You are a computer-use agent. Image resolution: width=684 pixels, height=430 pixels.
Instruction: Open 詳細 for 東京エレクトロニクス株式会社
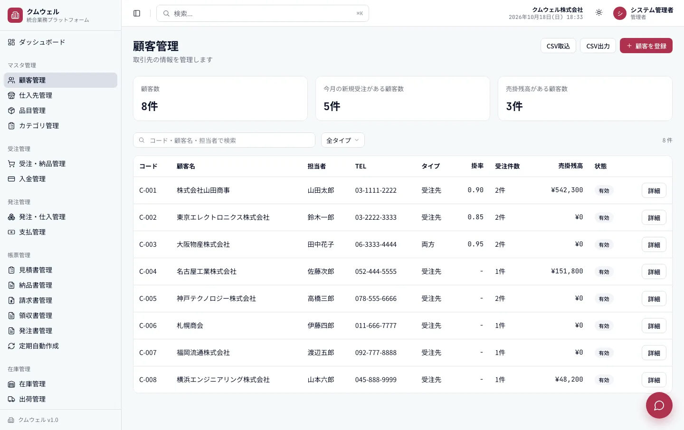pos(654,217)
